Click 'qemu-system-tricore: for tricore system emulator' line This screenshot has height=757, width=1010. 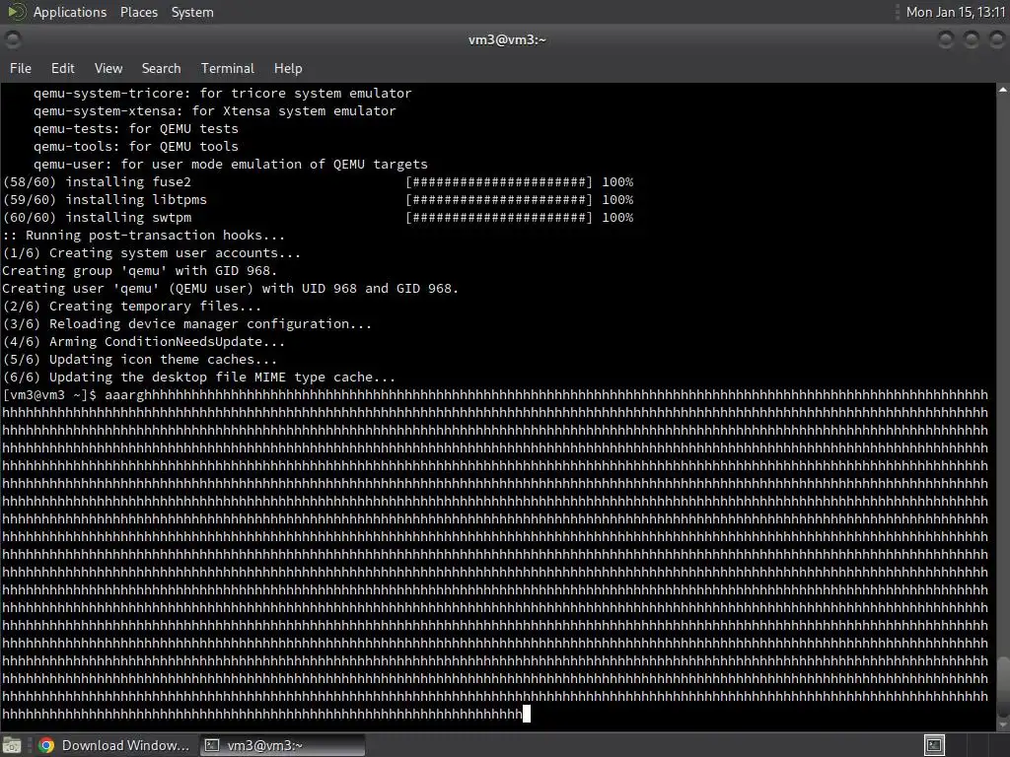(x=223, y=94)
